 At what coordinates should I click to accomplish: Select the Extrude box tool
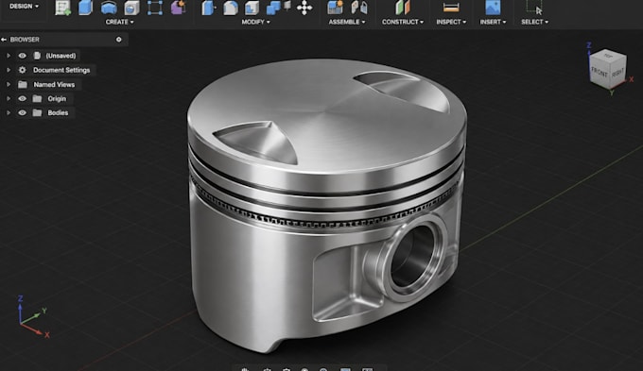pos(85,8)
